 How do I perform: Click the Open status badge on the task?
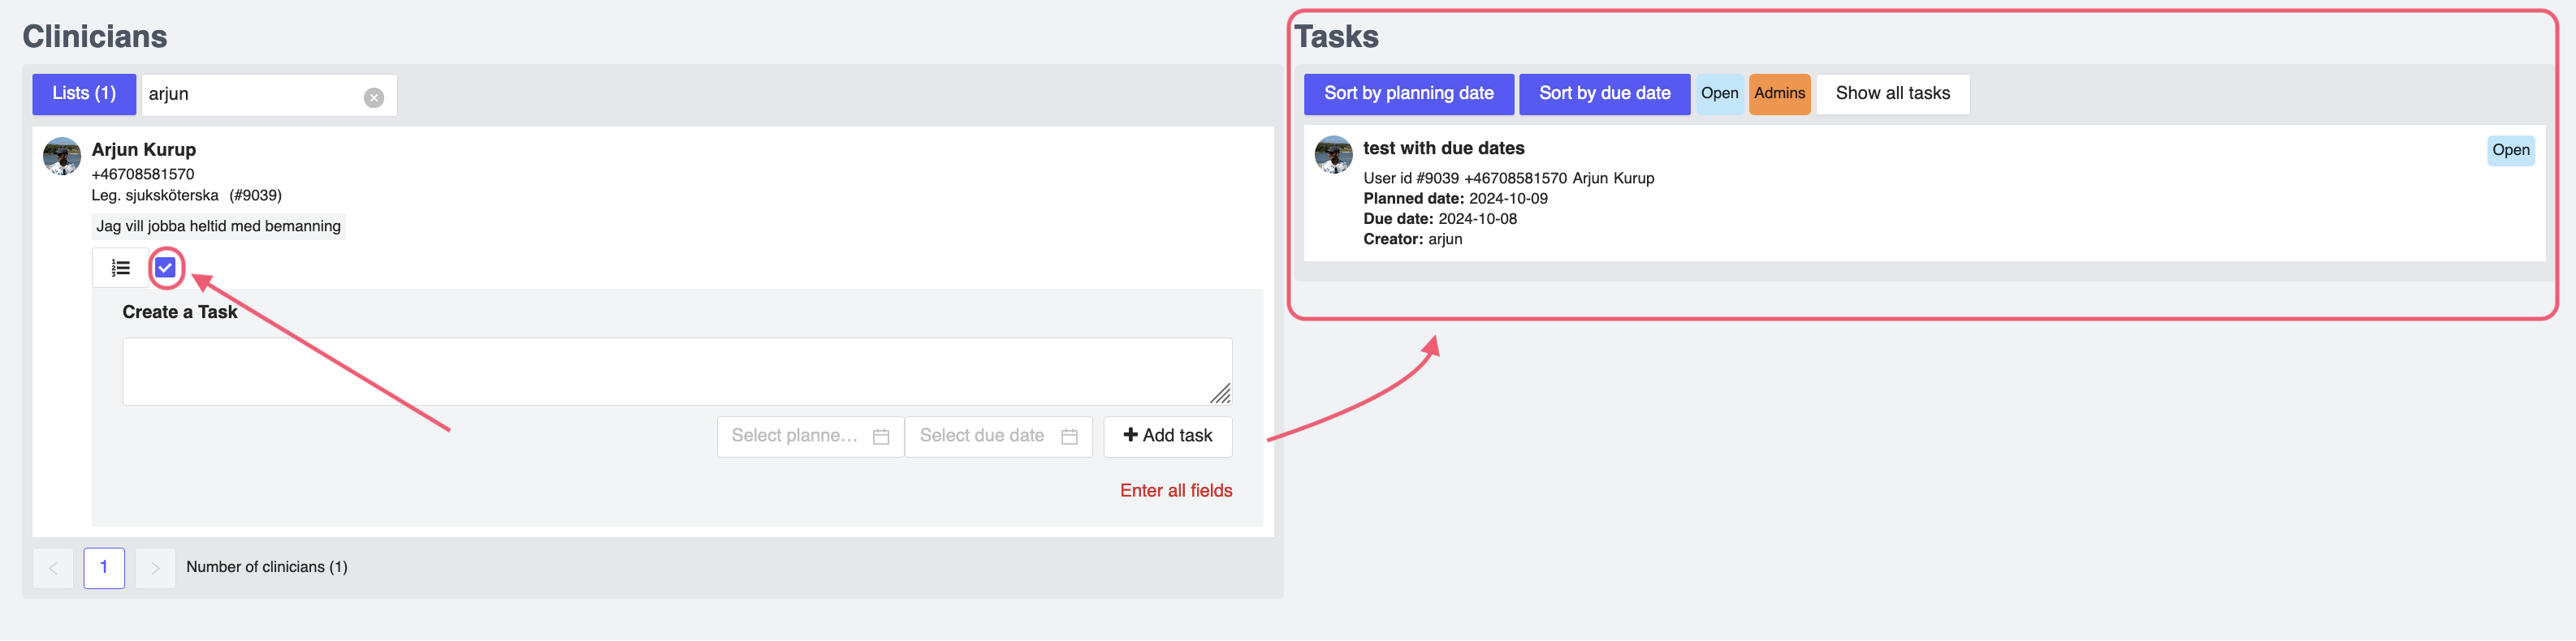tap(2511, 151)
